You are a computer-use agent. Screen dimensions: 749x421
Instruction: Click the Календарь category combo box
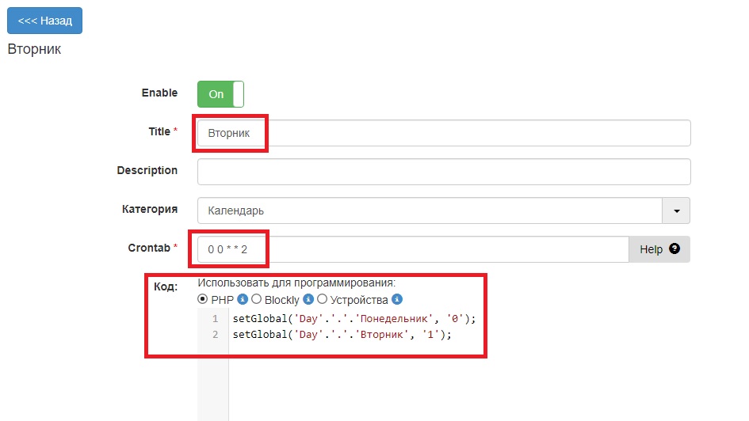(429, 210)
